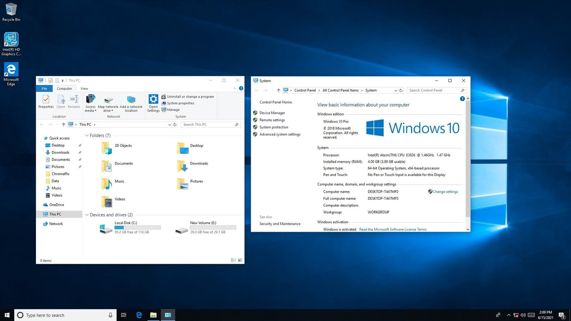Switch to the View ribbon tab

(x=84, y=88)
